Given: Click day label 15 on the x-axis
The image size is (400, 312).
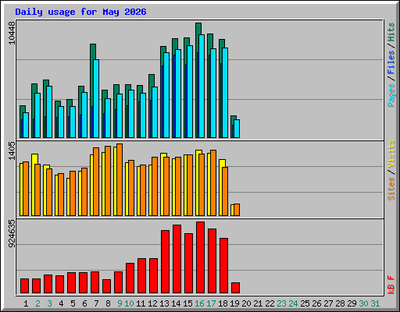Looking at the screenshot, I should coord(187,303).
